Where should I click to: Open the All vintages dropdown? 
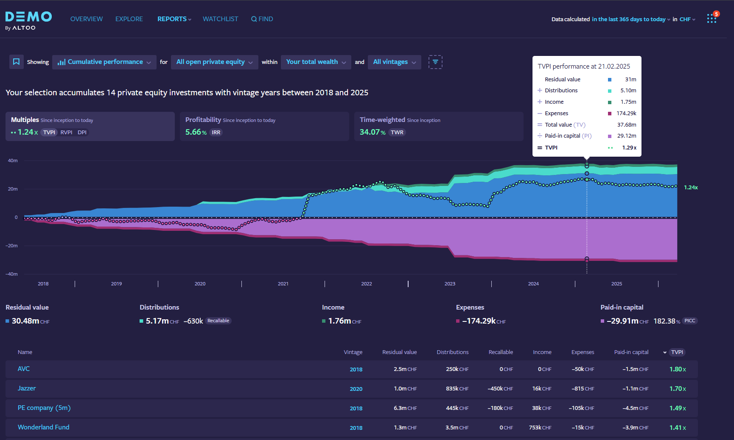tap(394, 62)
